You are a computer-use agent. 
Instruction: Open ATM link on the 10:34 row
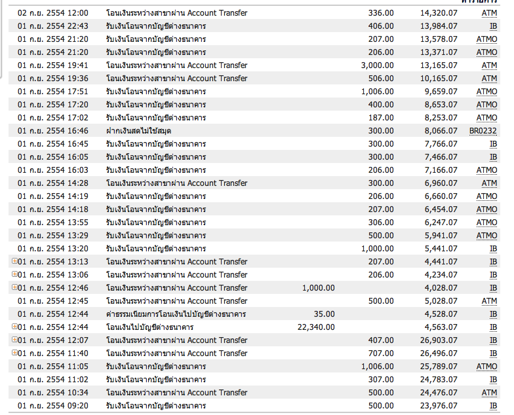click(x=489, y=393)
